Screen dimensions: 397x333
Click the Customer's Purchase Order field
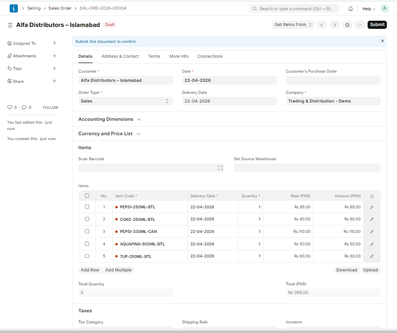333,80
